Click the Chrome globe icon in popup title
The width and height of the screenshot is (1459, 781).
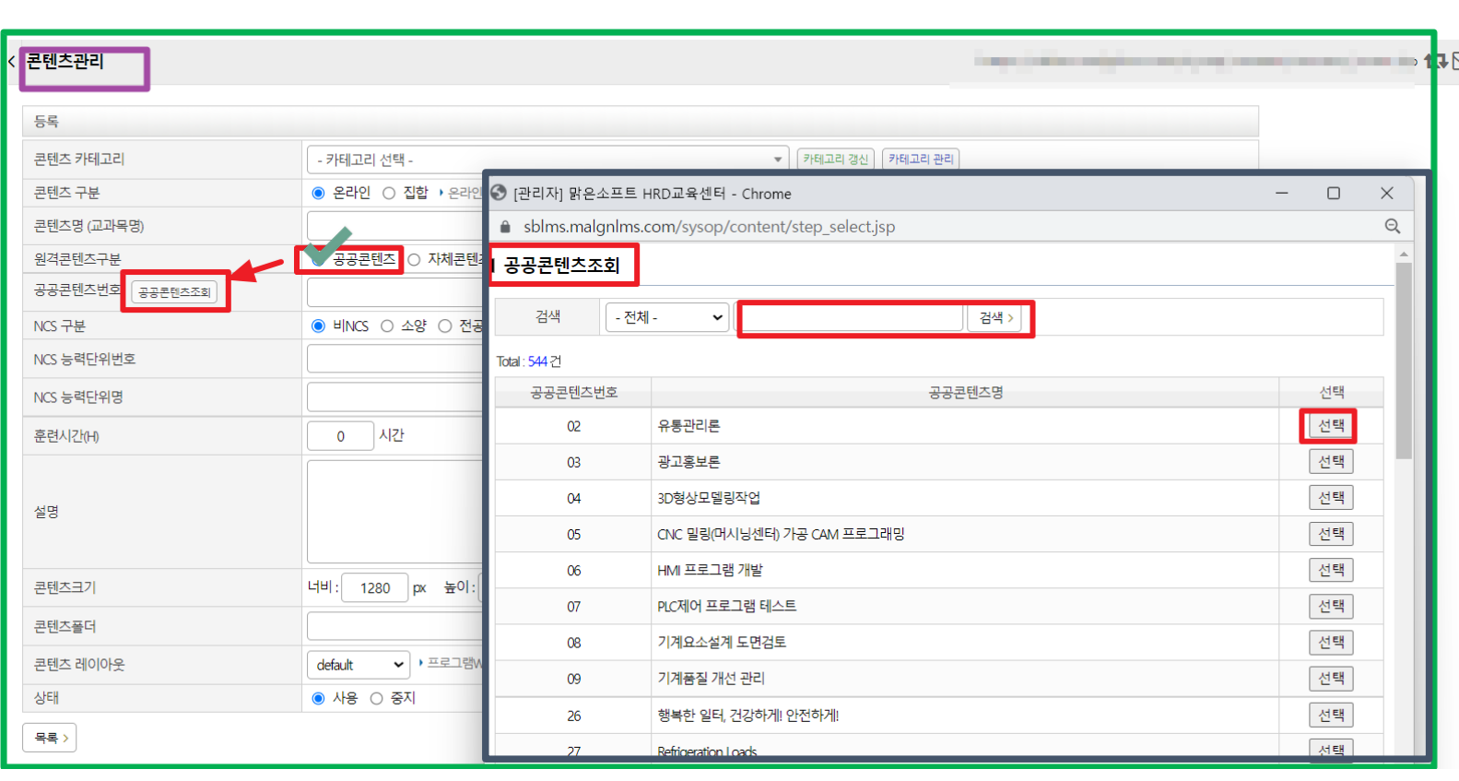pyautogui.click(x=499, y=193)
